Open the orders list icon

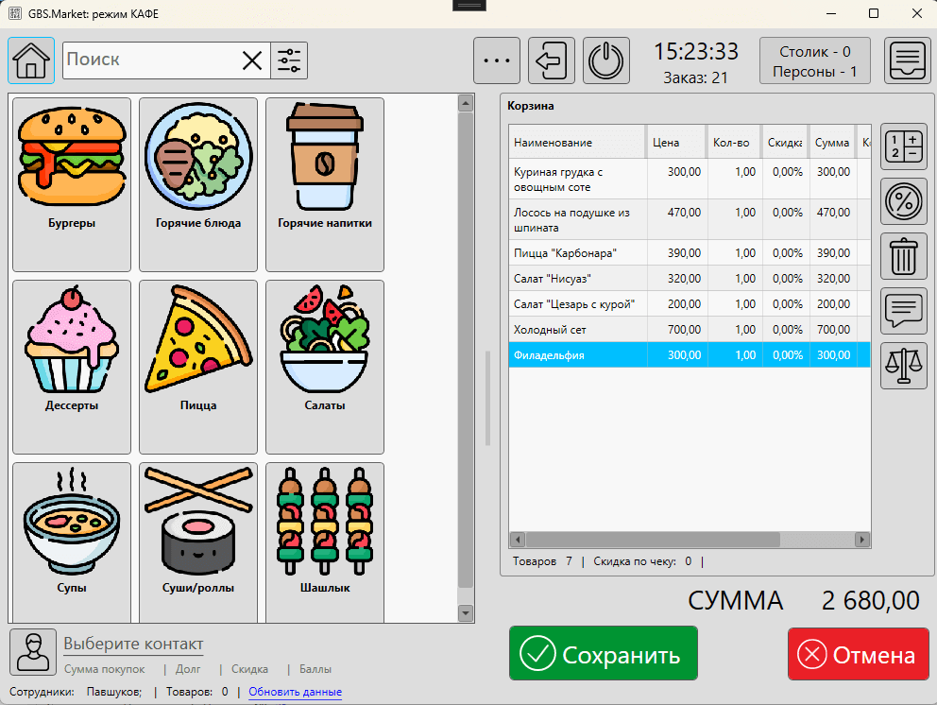click(x=908, y=61)
